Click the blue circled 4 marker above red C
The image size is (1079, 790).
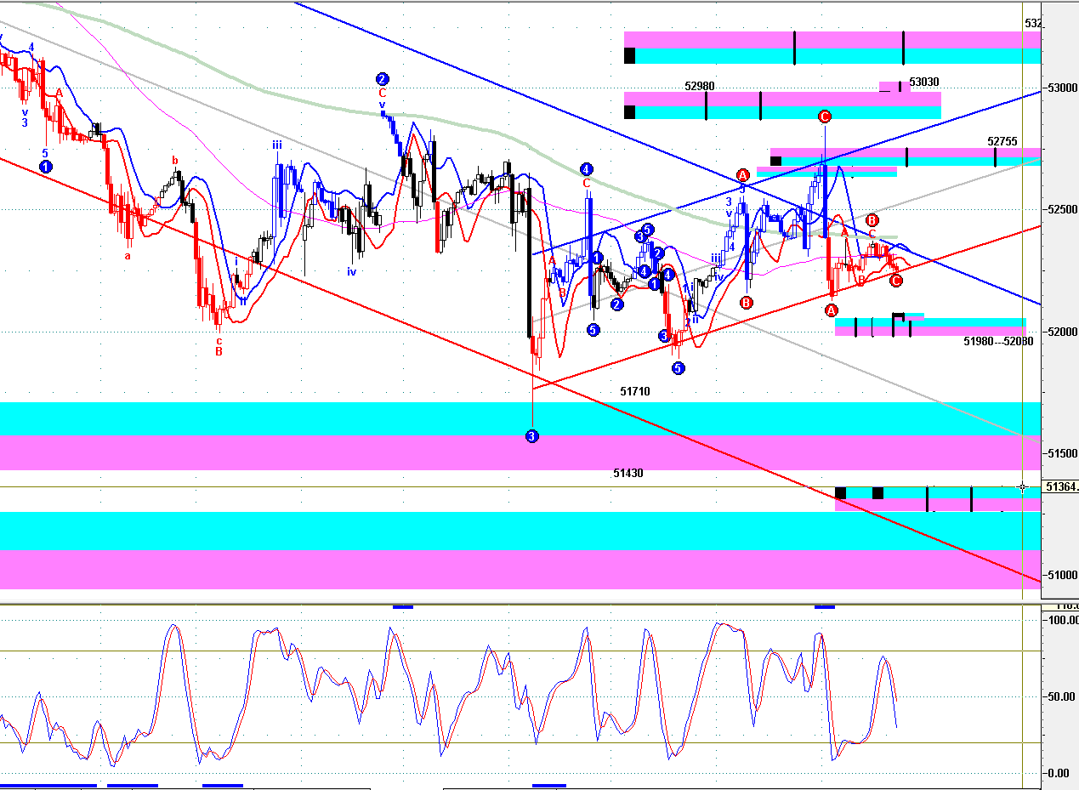tap(586, 169)
